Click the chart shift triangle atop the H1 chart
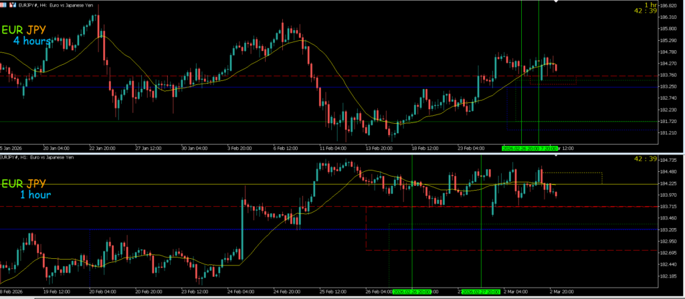Image resolution: width=685 pixels, height=299 pixels. (x=554, y=157)
